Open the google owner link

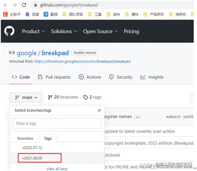click(27, 53)
